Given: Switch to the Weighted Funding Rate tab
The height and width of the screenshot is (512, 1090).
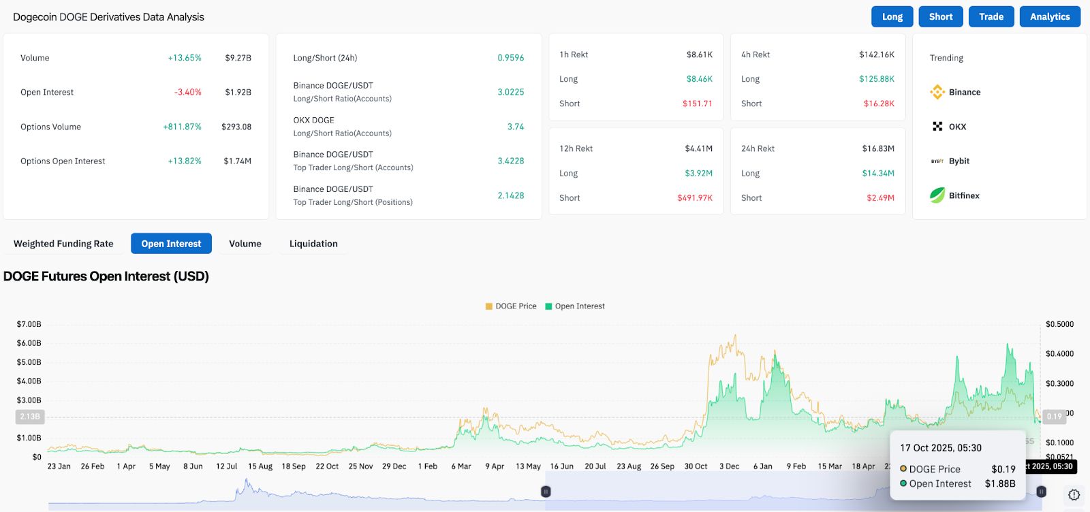Looking at the screenshot, I should point(63,244).
